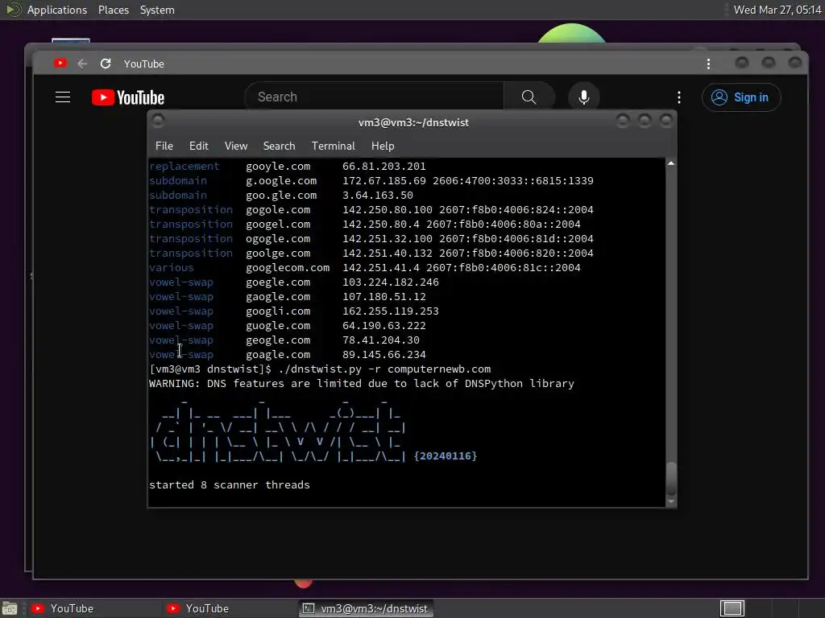Click the YouTube search magnifier button
The height and width of the screenshot is (618, 825).
[529, 97]
